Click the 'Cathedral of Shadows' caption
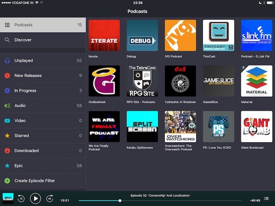This screenshot has height=206, width=275. [180, 102]
